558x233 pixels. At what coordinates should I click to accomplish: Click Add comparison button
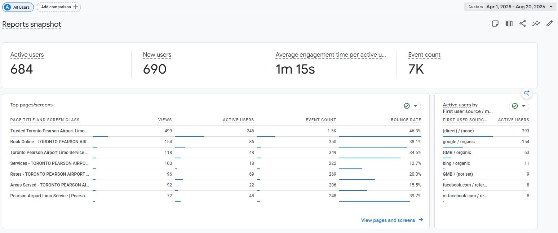(59, 7)
